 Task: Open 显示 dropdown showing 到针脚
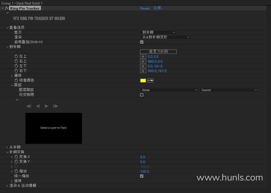[x=158, y=32]
